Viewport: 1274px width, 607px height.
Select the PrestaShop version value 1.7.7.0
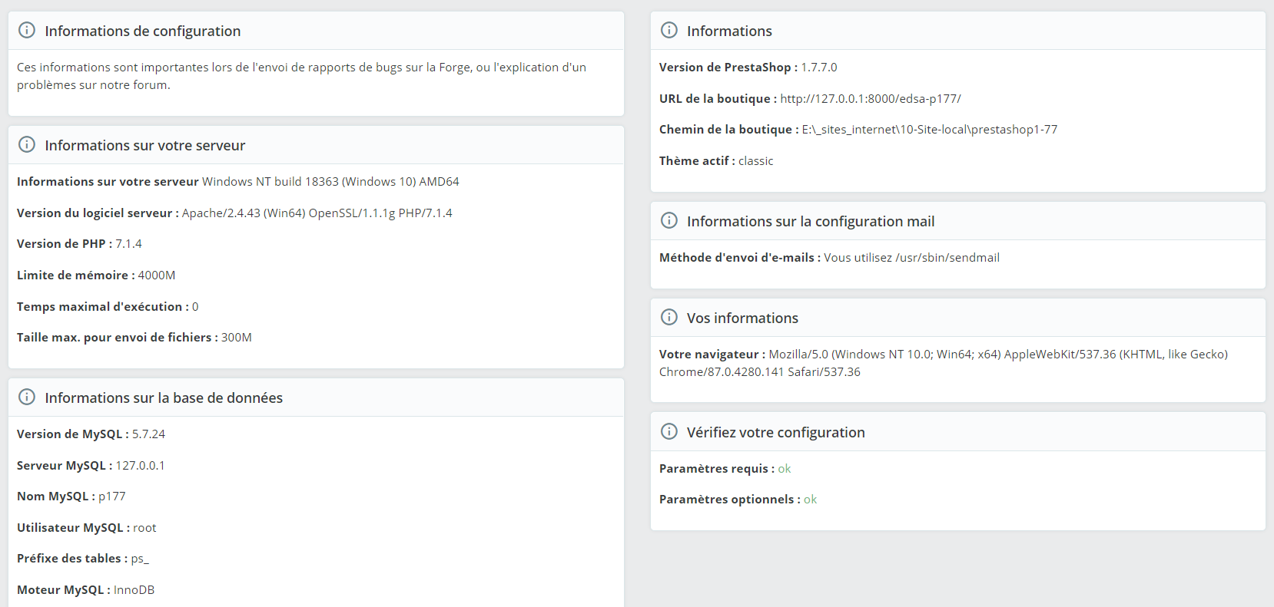(x=819, y=67)
